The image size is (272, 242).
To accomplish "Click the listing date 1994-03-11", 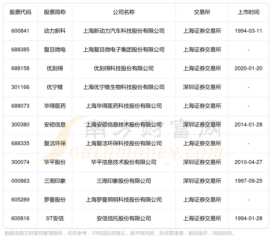I will 248,31.
